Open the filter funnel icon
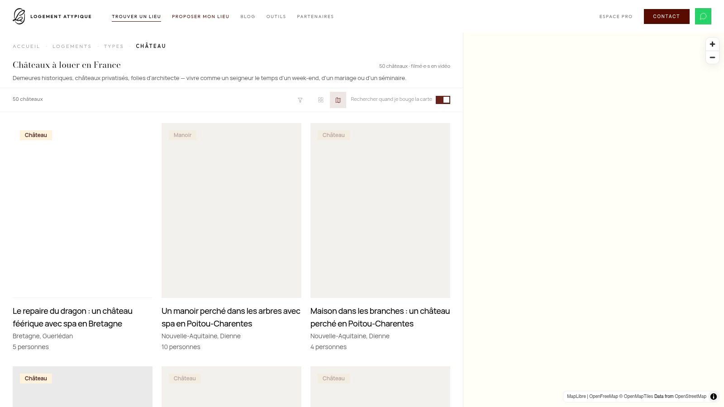The height and width of the screenshot is (407, 724). (x=300, y=100)
